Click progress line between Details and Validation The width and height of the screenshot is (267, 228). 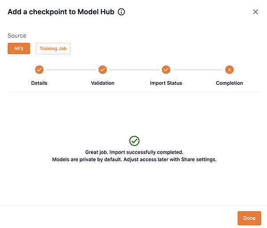click(71, 70)
